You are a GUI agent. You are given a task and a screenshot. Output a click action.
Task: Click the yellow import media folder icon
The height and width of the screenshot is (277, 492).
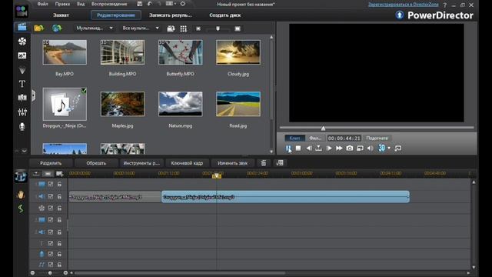pyautogui.click(x=39, y=28)
